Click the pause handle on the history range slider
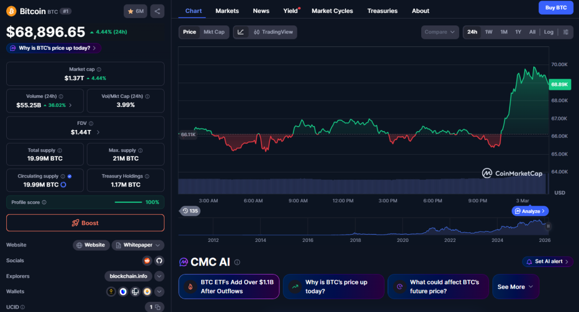Image resolution: width=579 pixels, height=312 pixels. point(548,226)
